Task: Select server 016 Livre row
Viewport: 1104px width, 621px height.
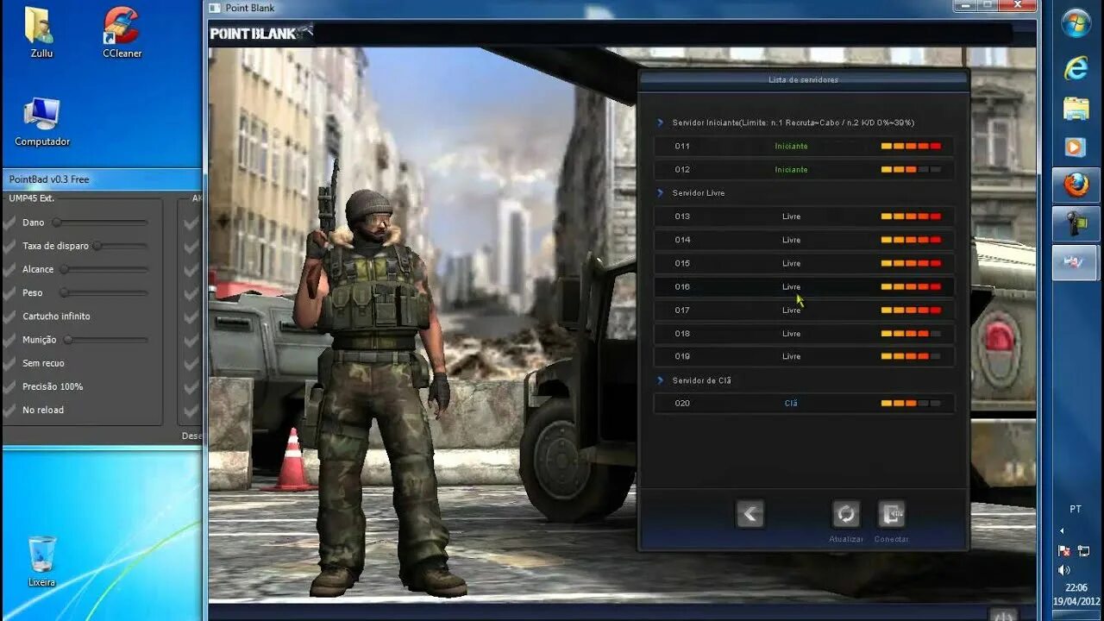Action: [804, 286]
